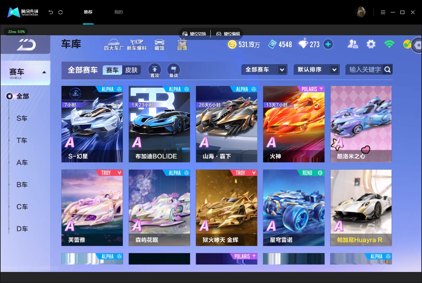Click the 置顶 pin-to-top button

[x=154, y=71]
